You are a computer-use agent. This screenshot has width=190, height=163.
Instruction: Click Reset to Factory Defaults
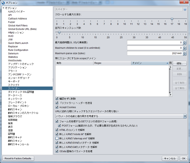click(18, 158)
